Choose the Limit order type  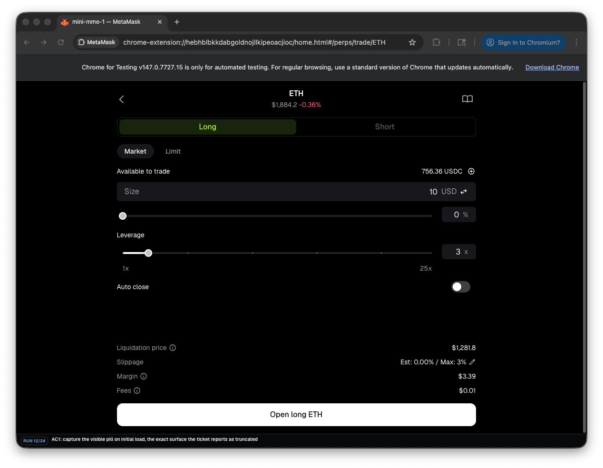[x=173, y=151]
